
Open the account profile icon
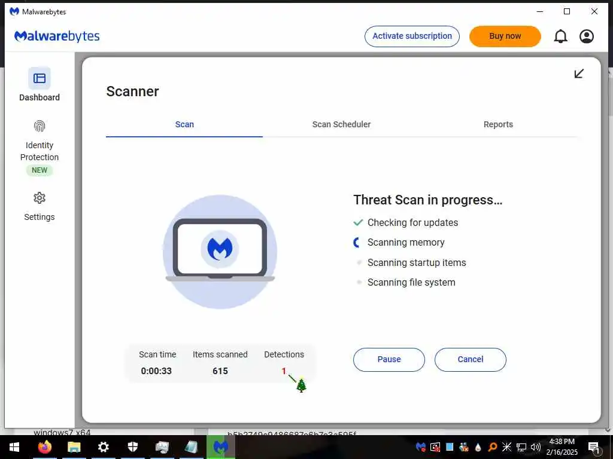[x=587, y=36]
